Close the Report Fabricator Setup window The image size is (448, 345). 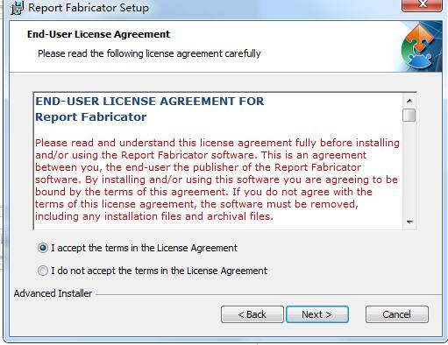[x=422, y=5]
